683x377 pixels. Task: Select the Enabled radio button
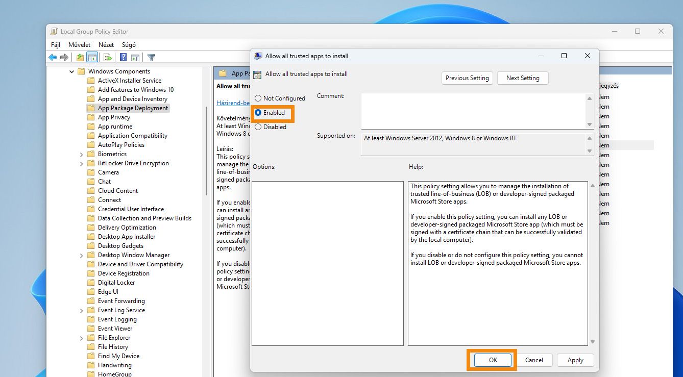(258, 113)
